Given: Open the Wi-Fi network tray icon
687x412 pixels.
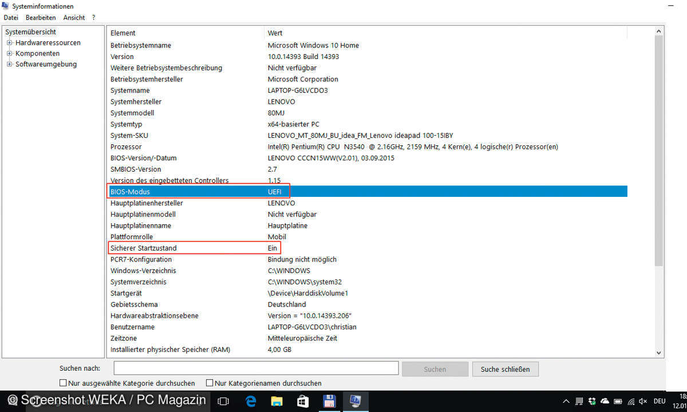Looking at the screenshot, I should tap(630, 401).
